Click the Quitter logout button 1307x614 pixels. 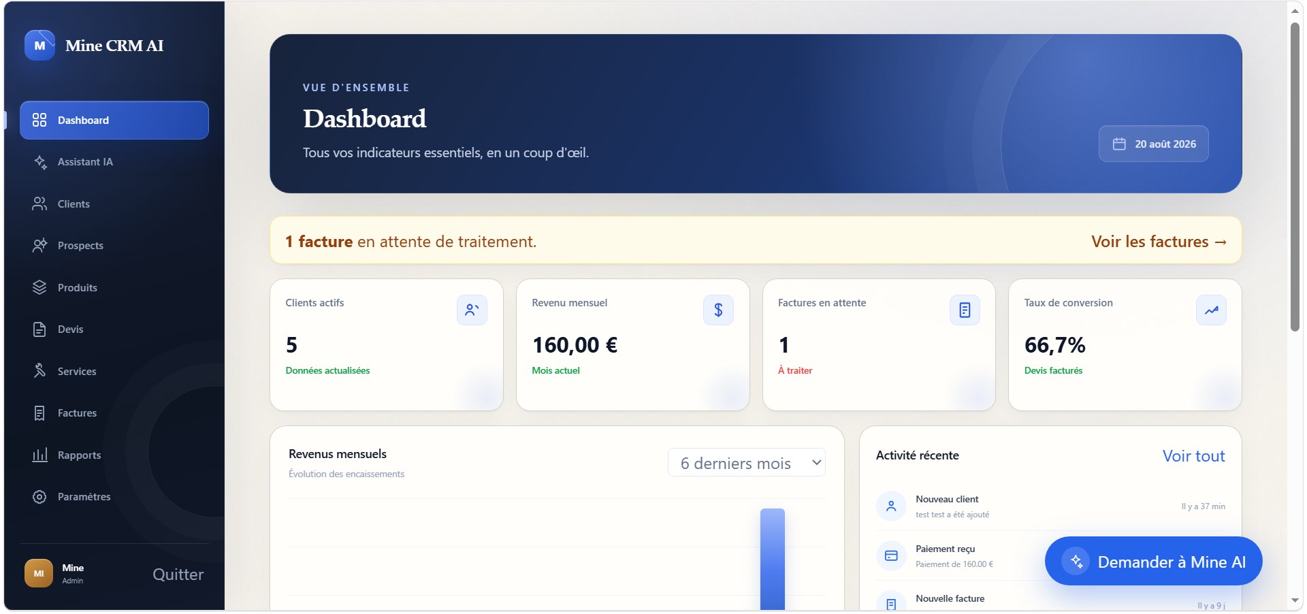(x=178, y=575)
